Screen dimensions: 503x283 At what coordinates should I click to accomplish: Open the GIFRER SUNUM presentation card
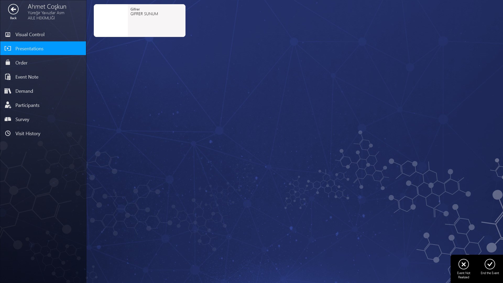[156, 21]
